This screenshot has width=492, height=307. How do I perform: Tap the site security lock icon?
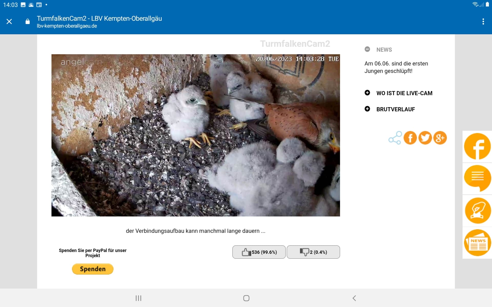point(28,21)
